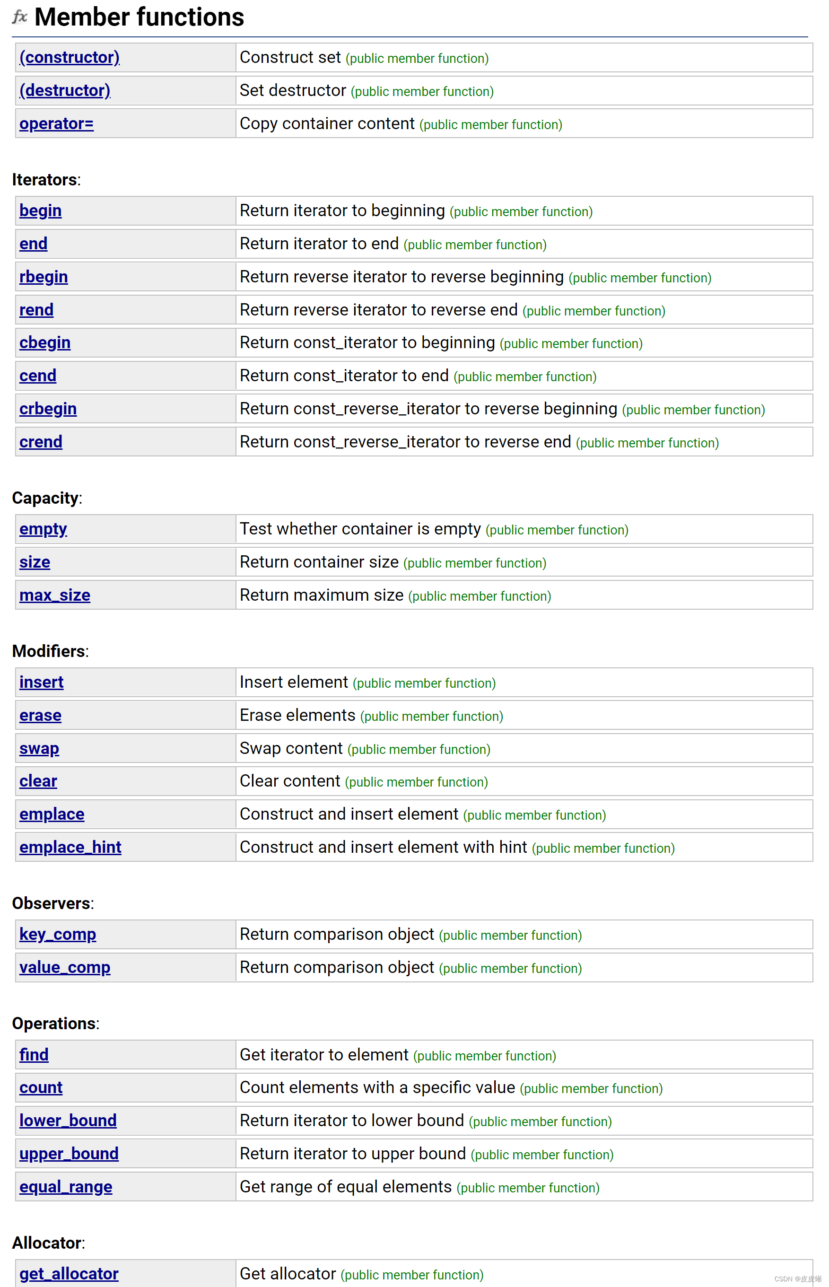Select the operator= link
The image size is (829, 1287).
[x=56, y=123]
